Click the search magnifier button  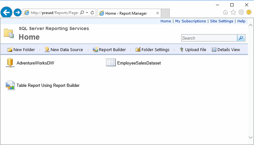click(241, 38)
